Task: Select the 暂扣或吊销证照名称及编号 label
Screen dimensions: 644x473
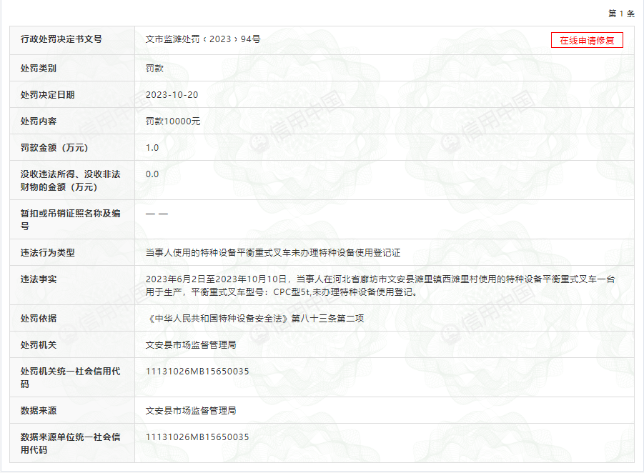Action: click(71, 219)
